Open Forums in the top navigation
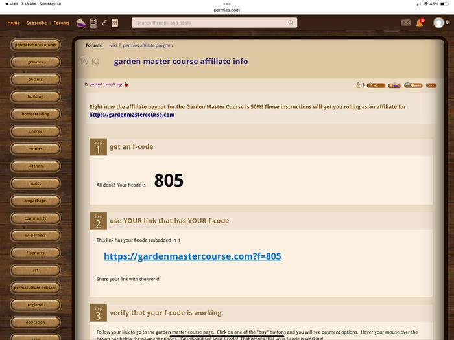The image size is (454, 340). tap(62, 23)
